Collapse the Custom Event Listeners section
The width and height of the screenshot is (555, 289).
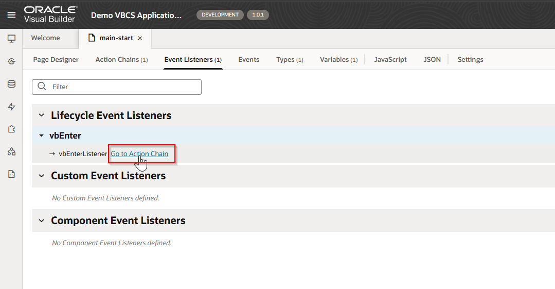click(x=42, y=176)
